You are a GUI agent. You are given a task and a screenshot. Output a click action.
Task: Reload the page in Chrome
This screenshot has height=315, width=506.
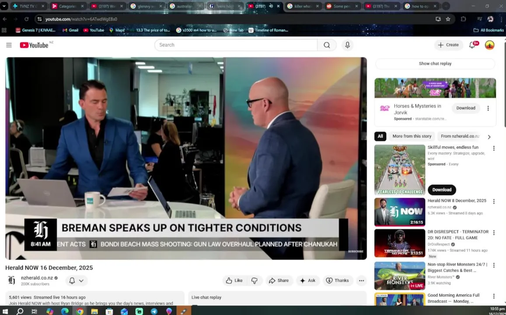[27, 19]
